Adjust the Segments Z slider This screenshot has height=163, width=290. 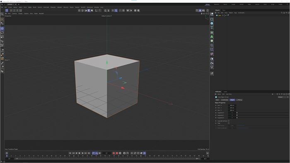(x=262, y=117)
